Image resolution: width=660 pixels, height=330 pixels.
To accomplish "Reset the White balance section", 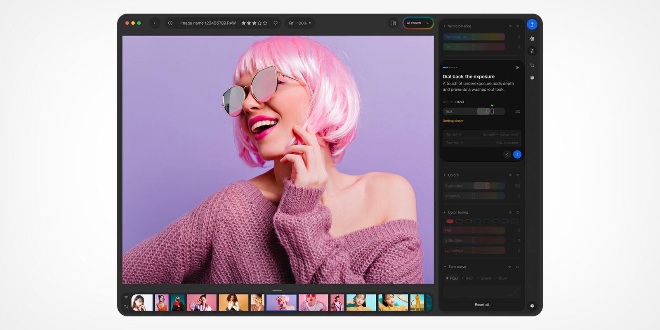I will 518,26.
